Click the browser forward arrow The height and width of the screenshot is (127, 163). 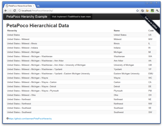click(10, 11)
